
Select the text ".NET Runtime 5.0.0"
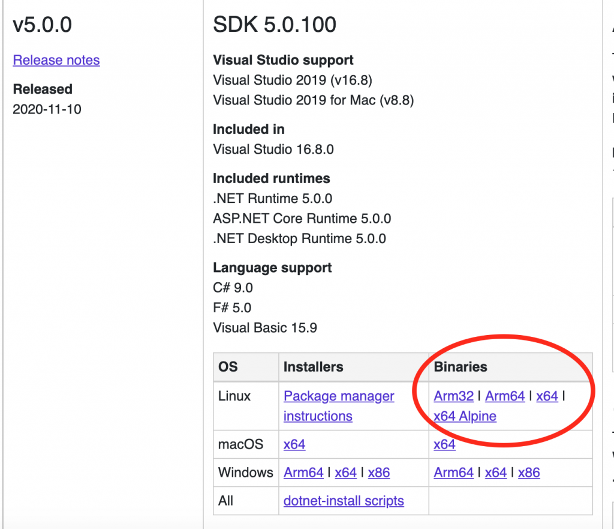pyautogui.click(x=273, y=198)
